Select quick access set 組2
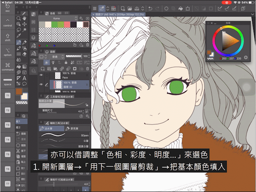Image resolution: width=256 pixels, height=192 pixels. point(22,127)
